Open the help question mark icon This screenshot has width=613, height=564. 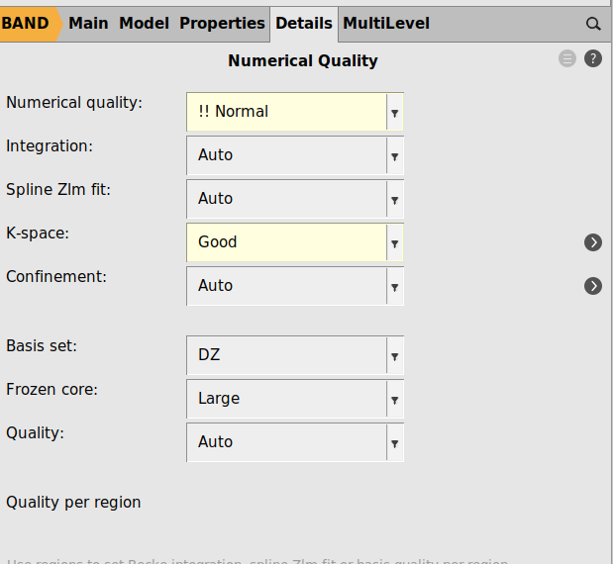593,59
